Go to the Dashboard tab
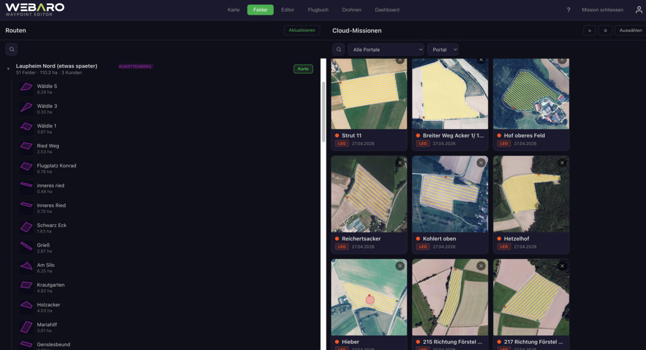 387,10
